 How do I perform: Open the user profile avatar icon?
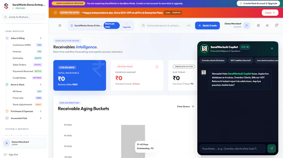coord(247,26)
